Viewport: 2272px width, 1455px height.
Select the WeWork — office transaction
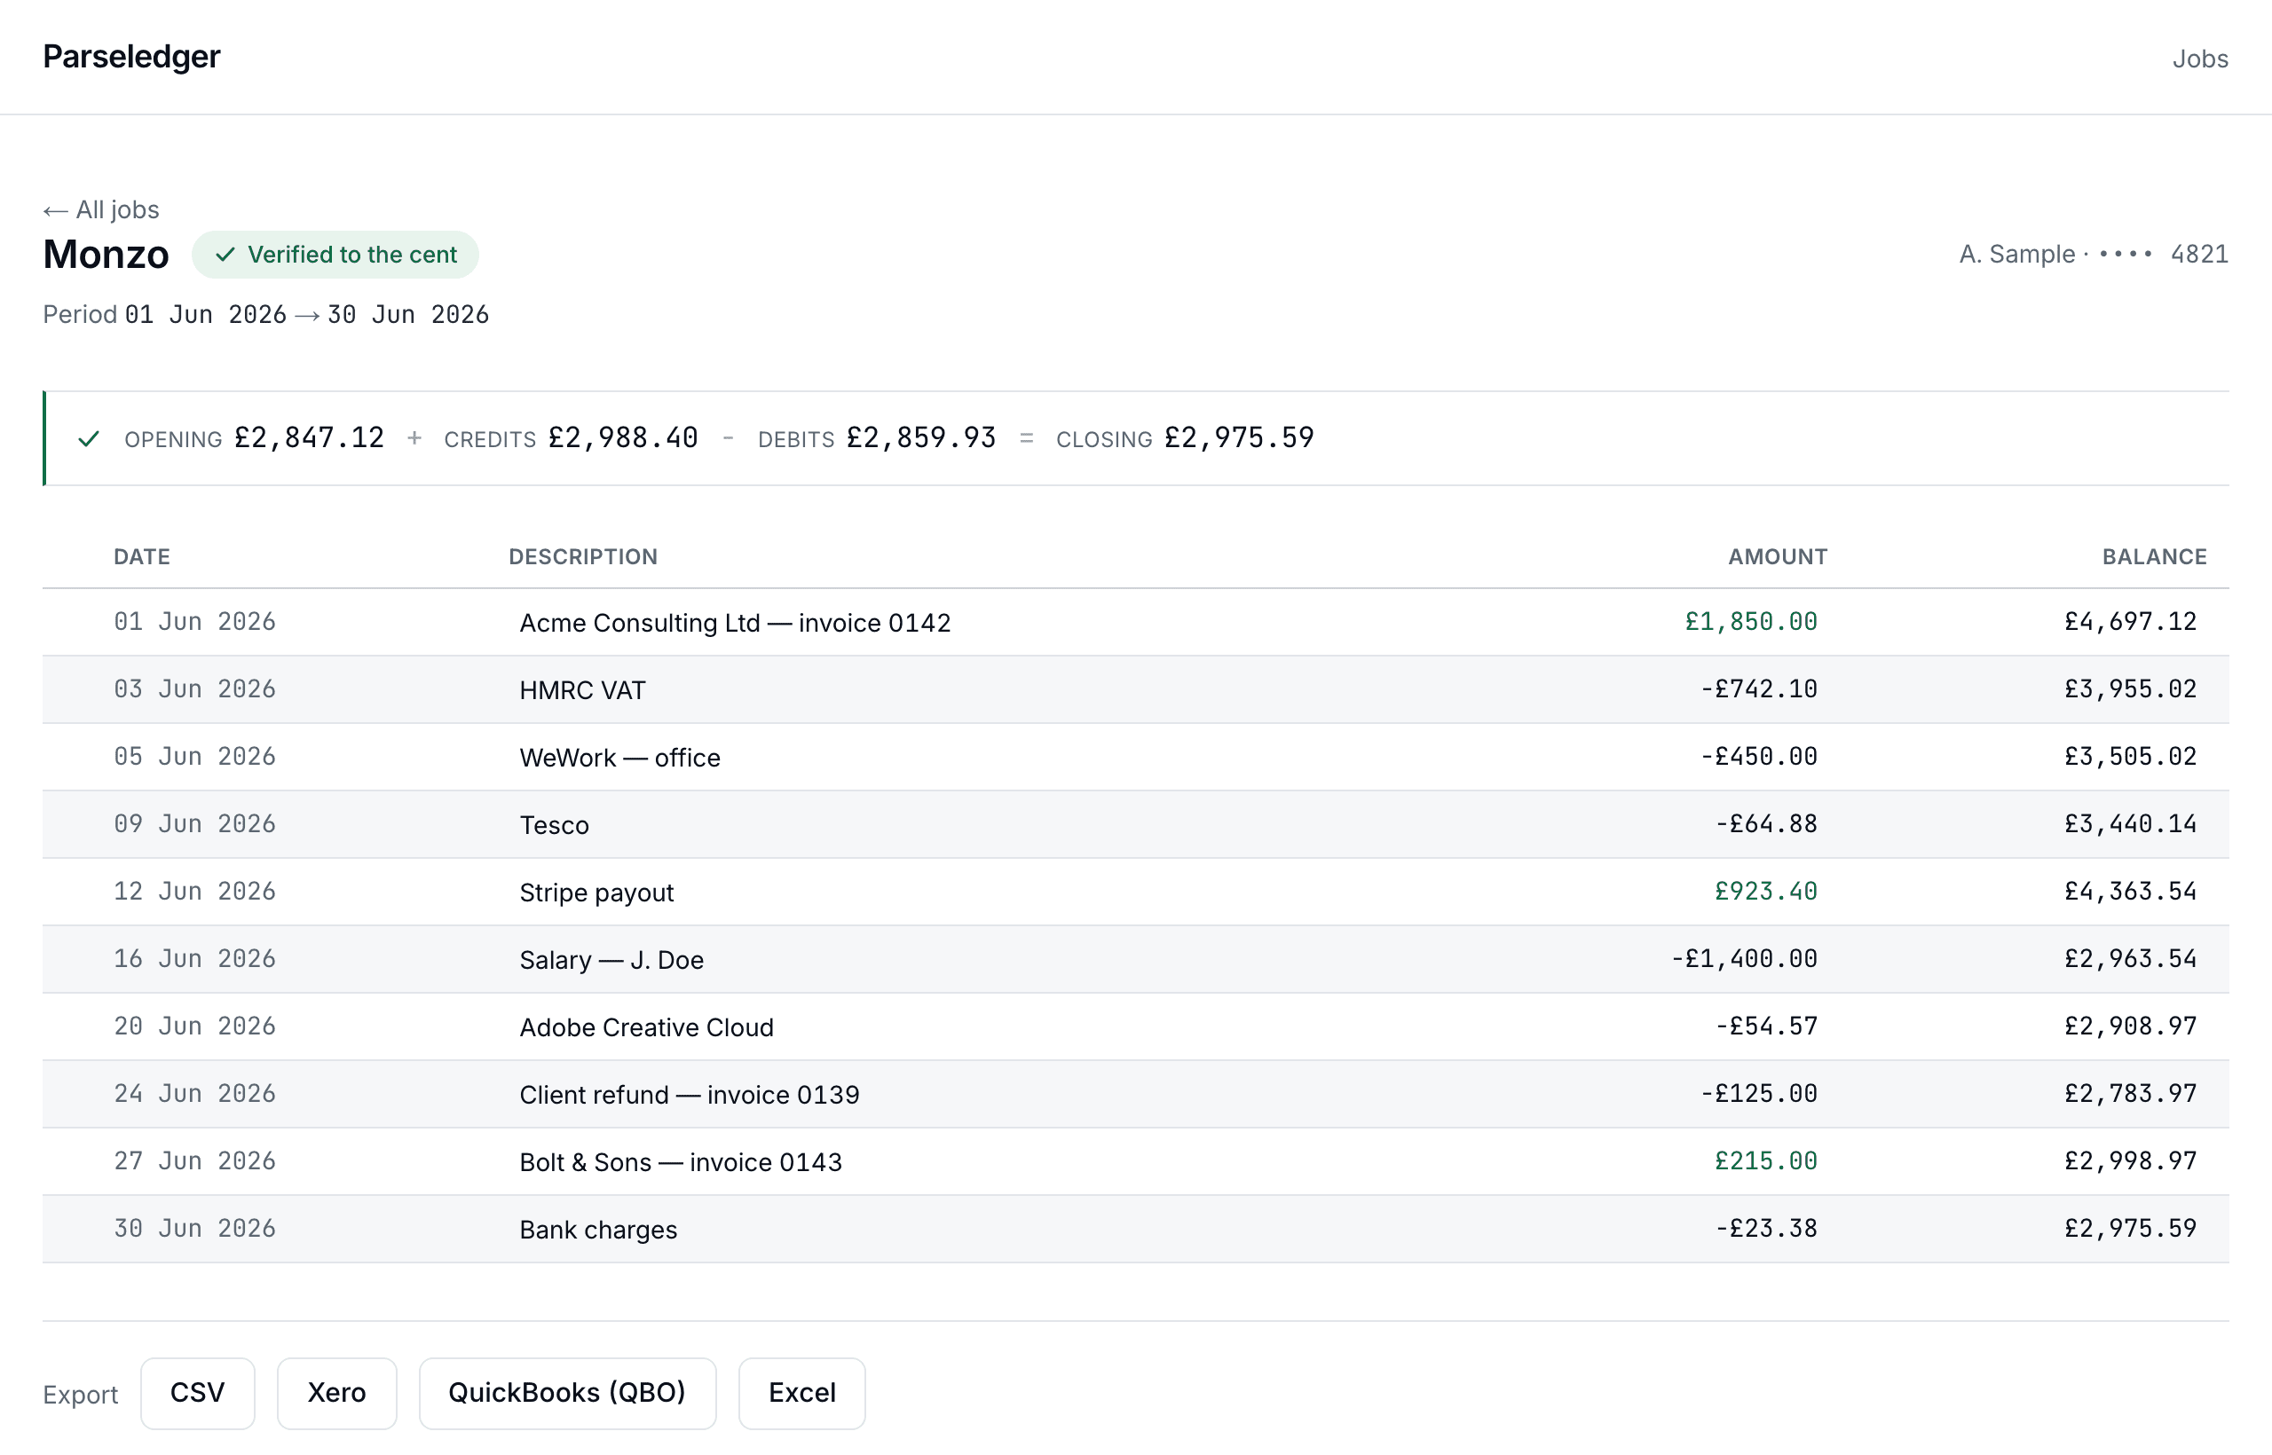(x=1136, y=757)
